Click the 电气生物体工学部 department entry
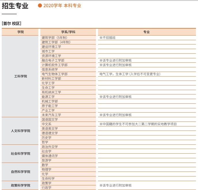Viewport: 198px width, 190px height. pyautogui.click(x=55, y=74)
